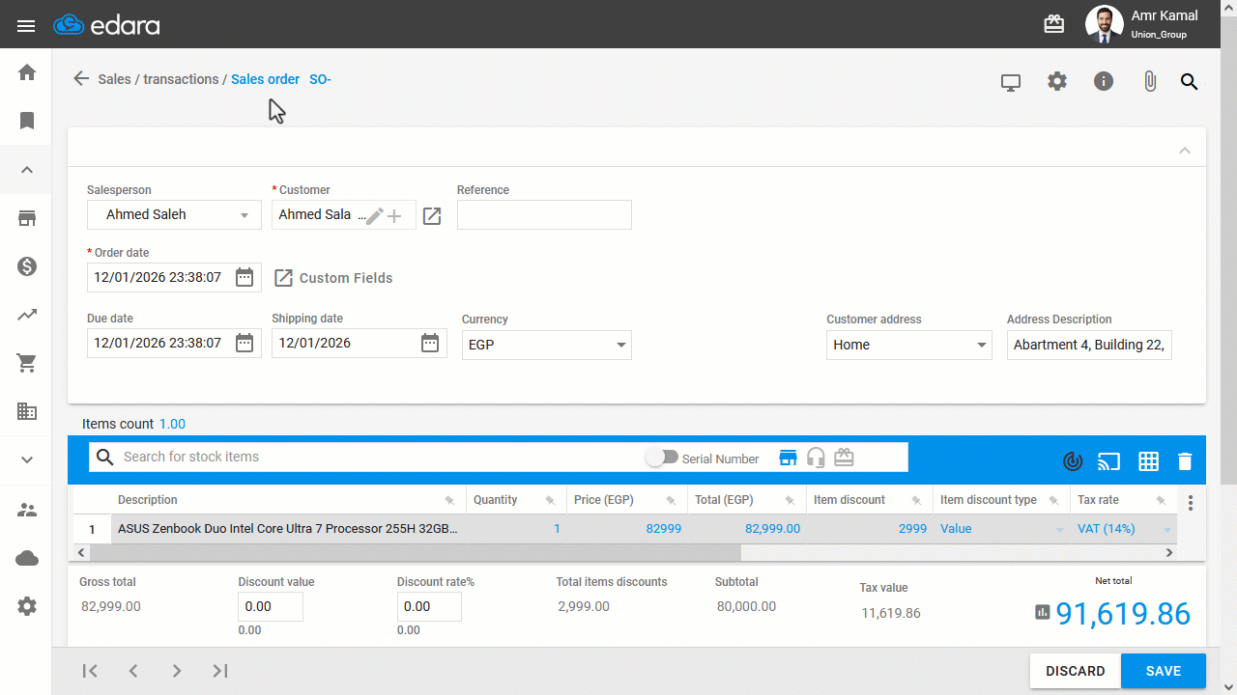Open attachments paperclip icon
Screen dimensions: 1237x695
pyautogui.click(x=1150, y=81)
